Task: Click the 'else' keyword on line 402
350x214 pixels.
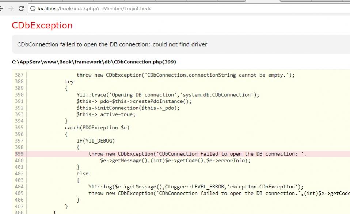Action: coord(83,174)
